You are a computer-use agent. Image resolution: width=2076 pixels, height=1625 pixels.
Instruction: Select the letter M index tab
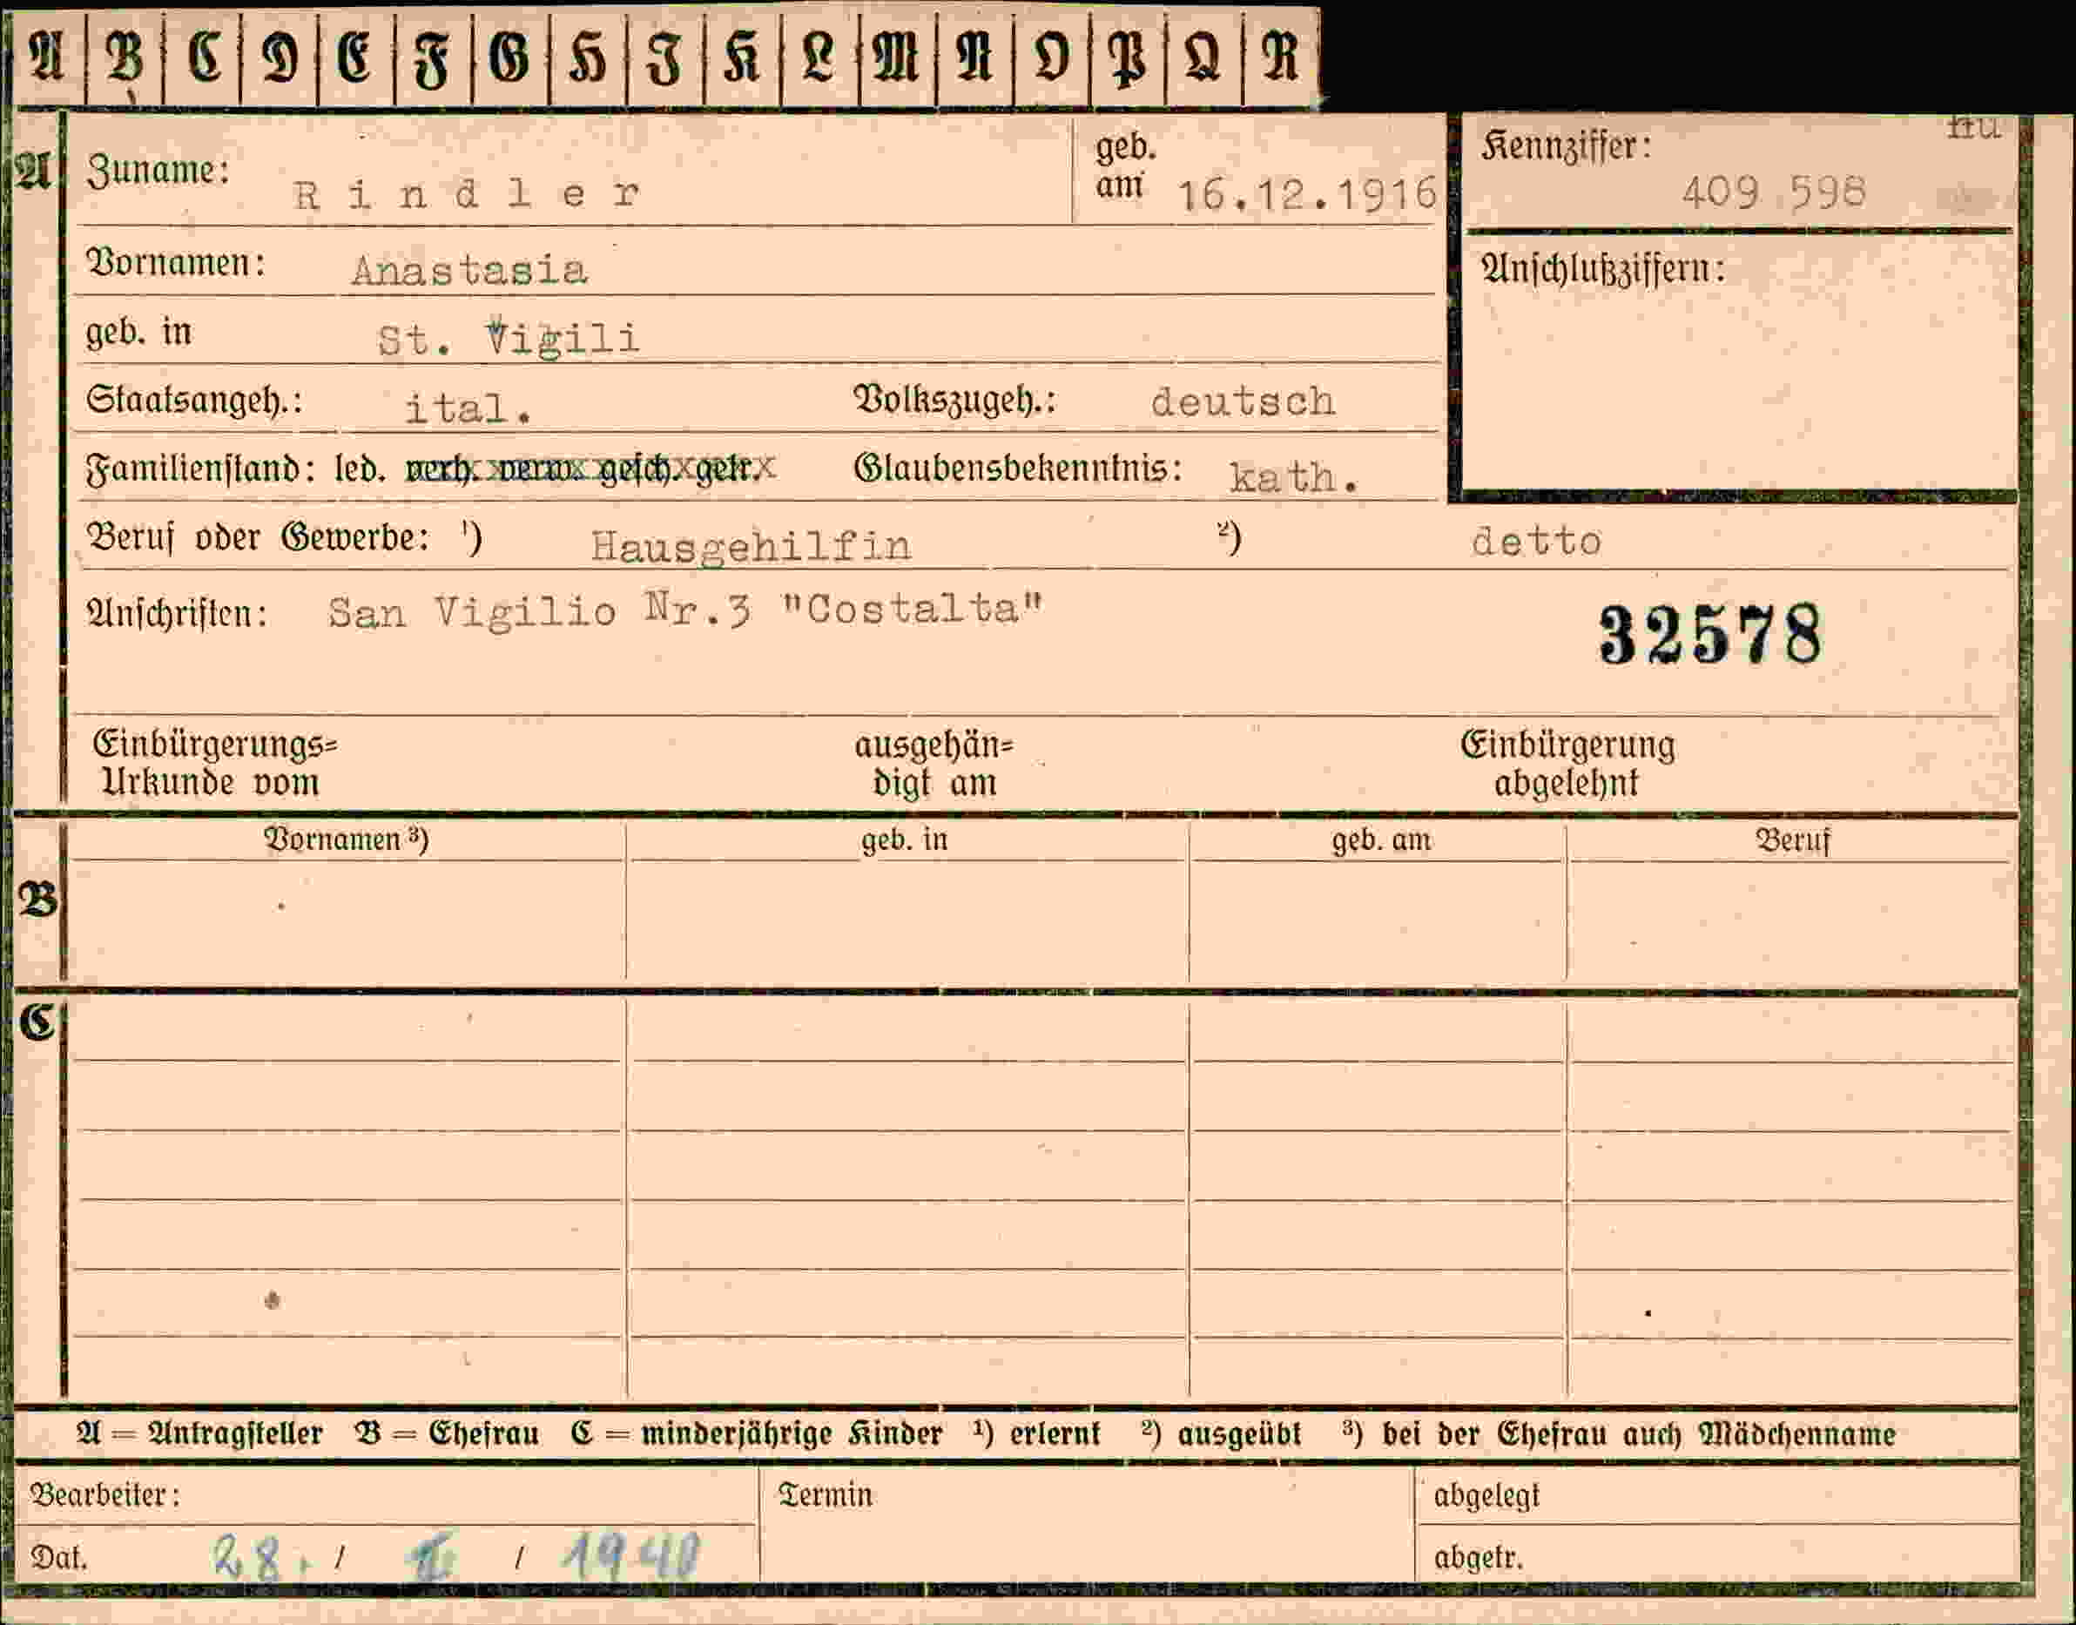point(898,56)
